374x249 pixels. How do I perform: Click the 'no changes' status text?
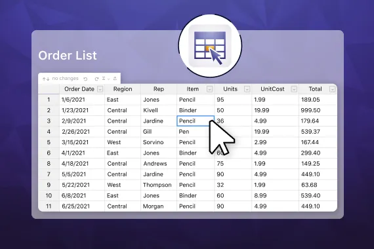[65, 79]
